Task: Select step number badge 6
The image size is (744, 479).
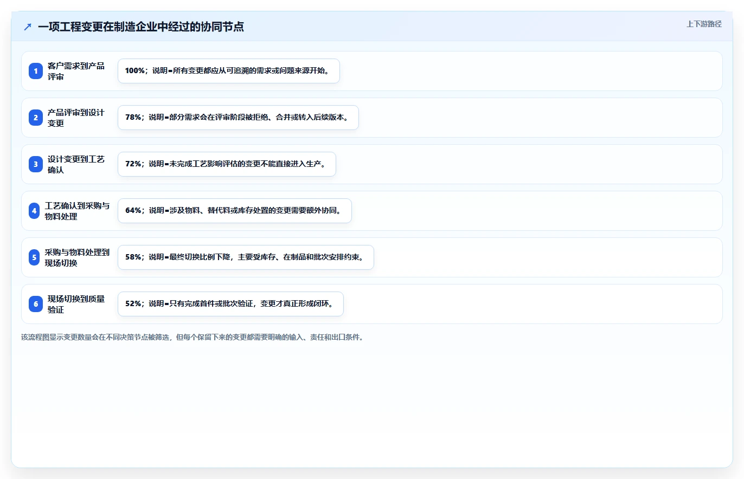Action: click(36, 304)
